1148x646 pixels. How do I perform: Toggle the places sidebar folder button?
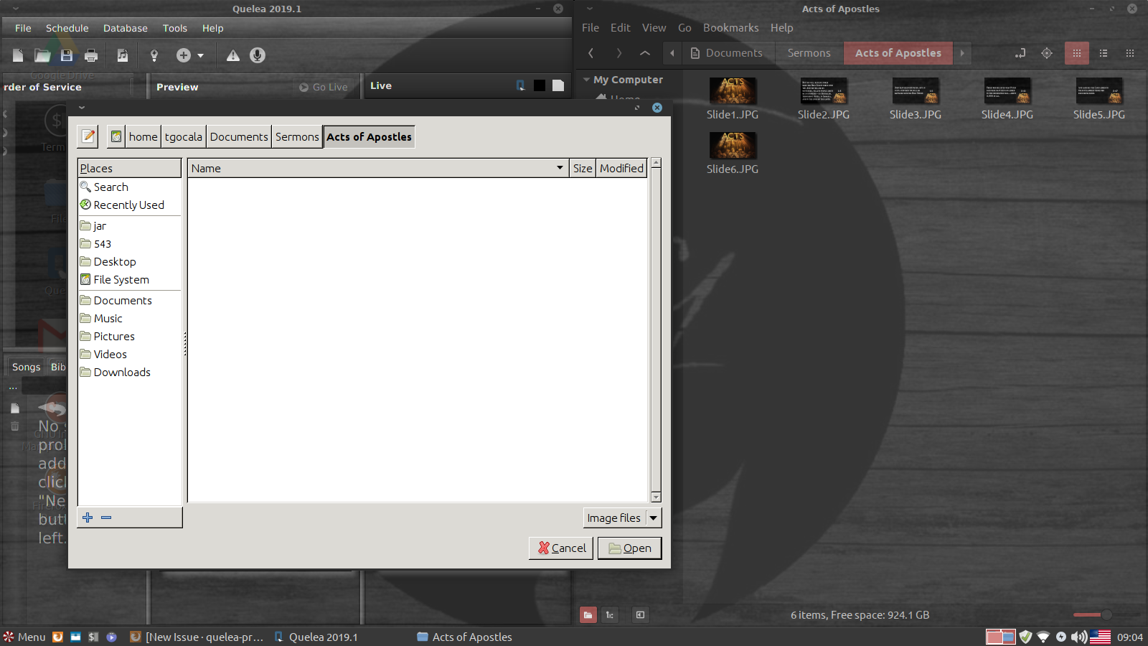588,615
